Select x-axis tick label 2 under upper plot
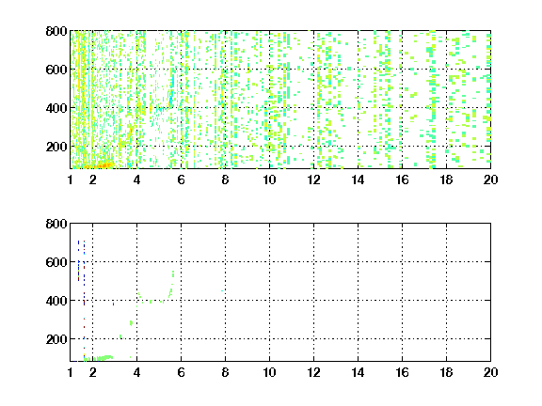Image resolution: width=542 pixels, height=406 pixels. 92,180
